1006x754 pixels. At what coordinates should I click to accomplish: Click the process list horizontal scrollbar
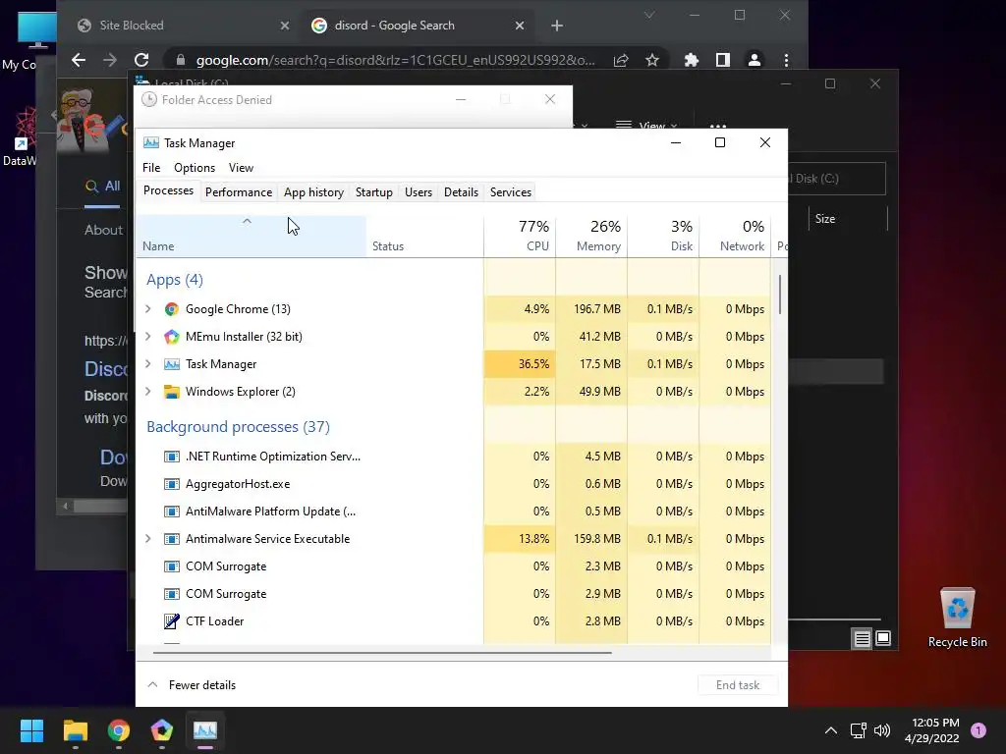[382, 653]
